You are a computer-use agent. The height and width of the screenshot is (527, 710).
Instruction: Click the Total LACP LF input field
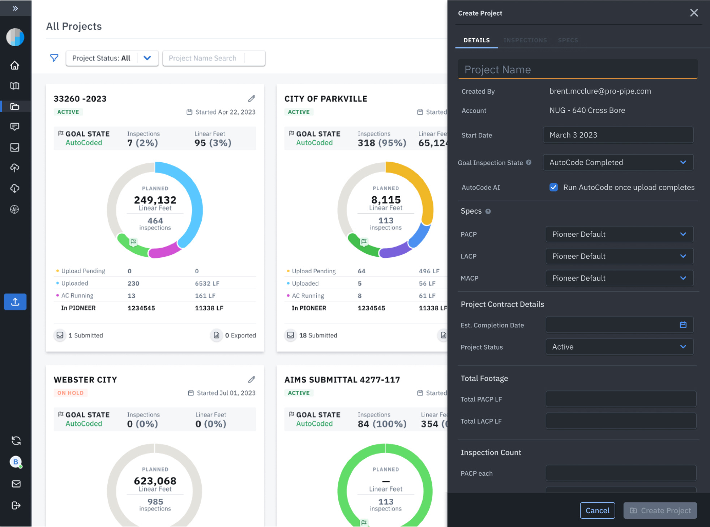coord(621,421)
